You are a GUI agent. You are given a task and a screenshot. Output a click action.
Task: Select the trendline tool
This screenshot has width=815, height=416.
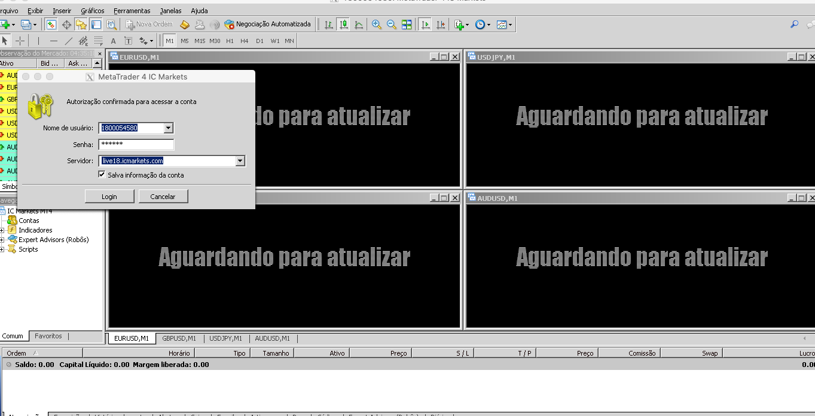(69, 41)
